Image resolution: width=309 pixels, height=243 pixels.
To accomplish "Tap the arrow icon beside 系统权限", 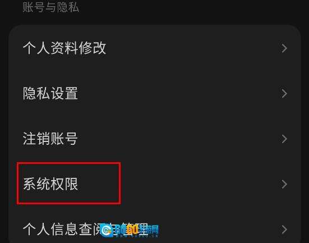I will point(284,184).
